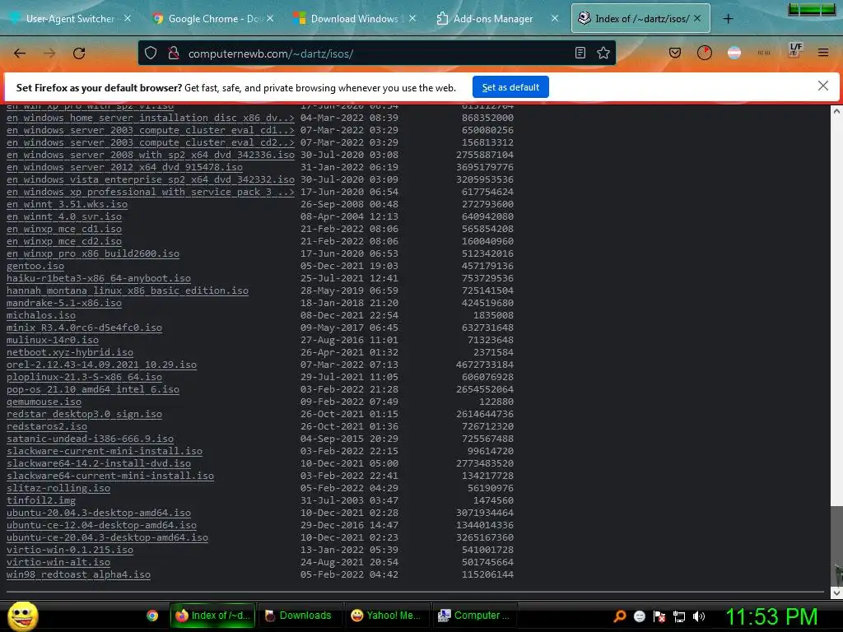Open redstar_desktop3.0_sign.iso link
843x632 pixels.
pos(85,415)
